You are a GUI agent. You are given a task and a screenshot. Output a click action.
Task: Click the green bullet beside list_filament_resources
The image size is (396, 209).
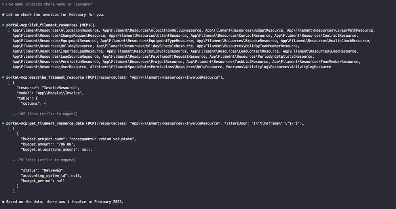coord(3,25)
